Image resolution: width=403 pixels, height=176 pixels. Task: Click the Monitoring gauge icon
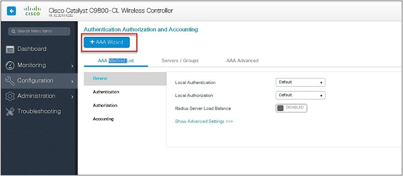pos(10,66)
